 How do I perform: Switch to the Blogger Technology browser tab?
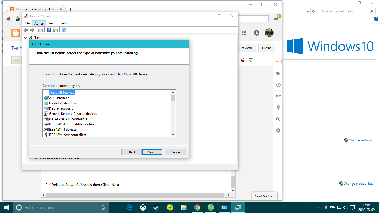tap(36, 9)
